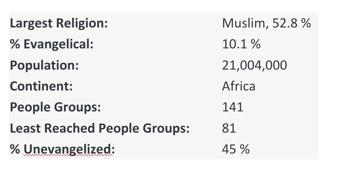Click the 'People Groups:' label

point(55,107)
